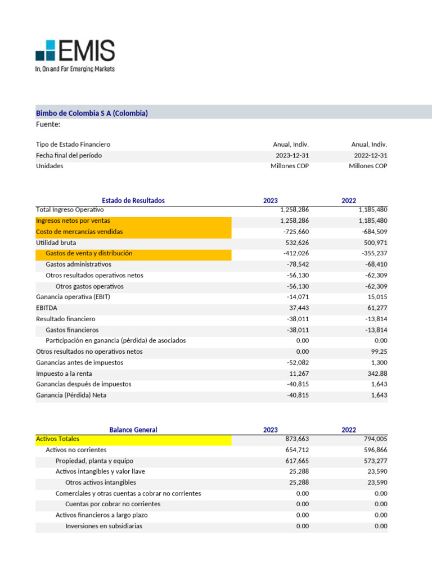Select the Fuente: label

[x=48, y=124]
